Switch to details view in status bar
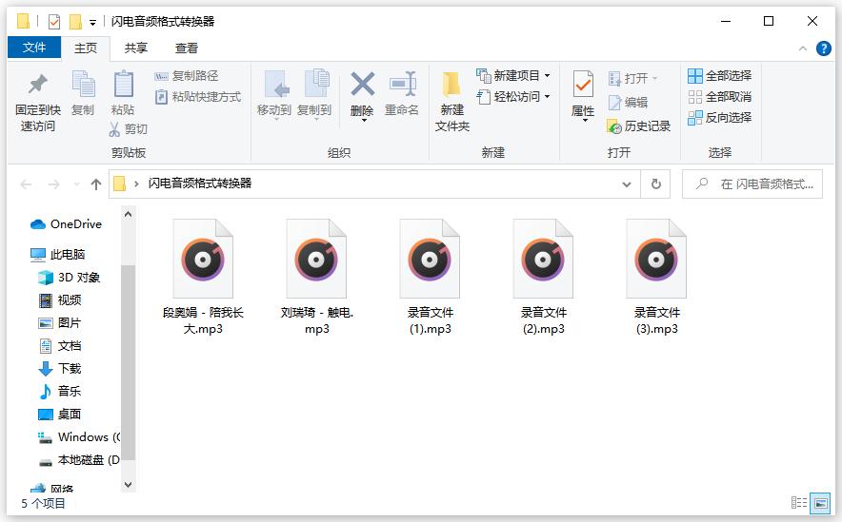This screenshot has width=842, height=522. point(799,503)
